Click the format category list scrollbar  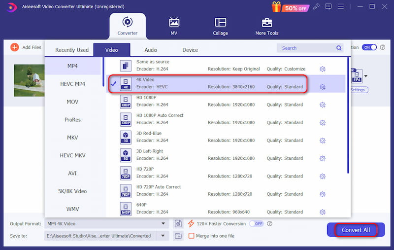(103, 72)
